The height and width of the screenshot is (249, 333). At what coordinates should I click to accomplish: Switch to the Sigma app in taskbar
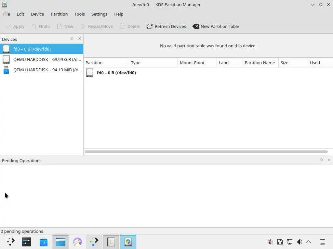click(111, 242)
